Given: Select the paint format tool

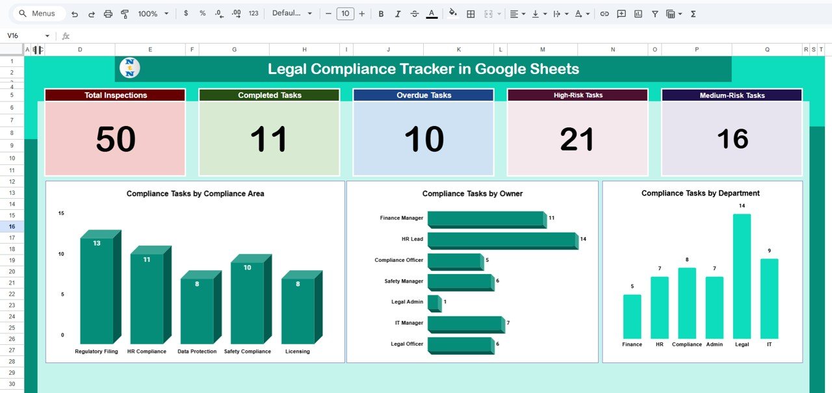Looking at the screenshot, I should (125, 13).
